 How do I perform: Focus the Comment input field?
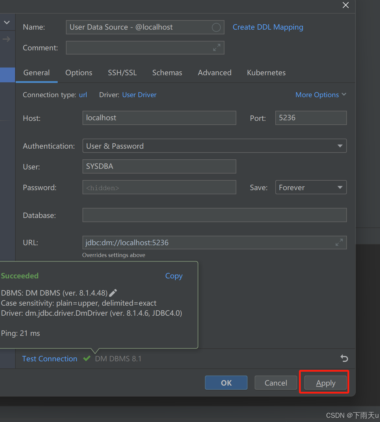[145, 47]
